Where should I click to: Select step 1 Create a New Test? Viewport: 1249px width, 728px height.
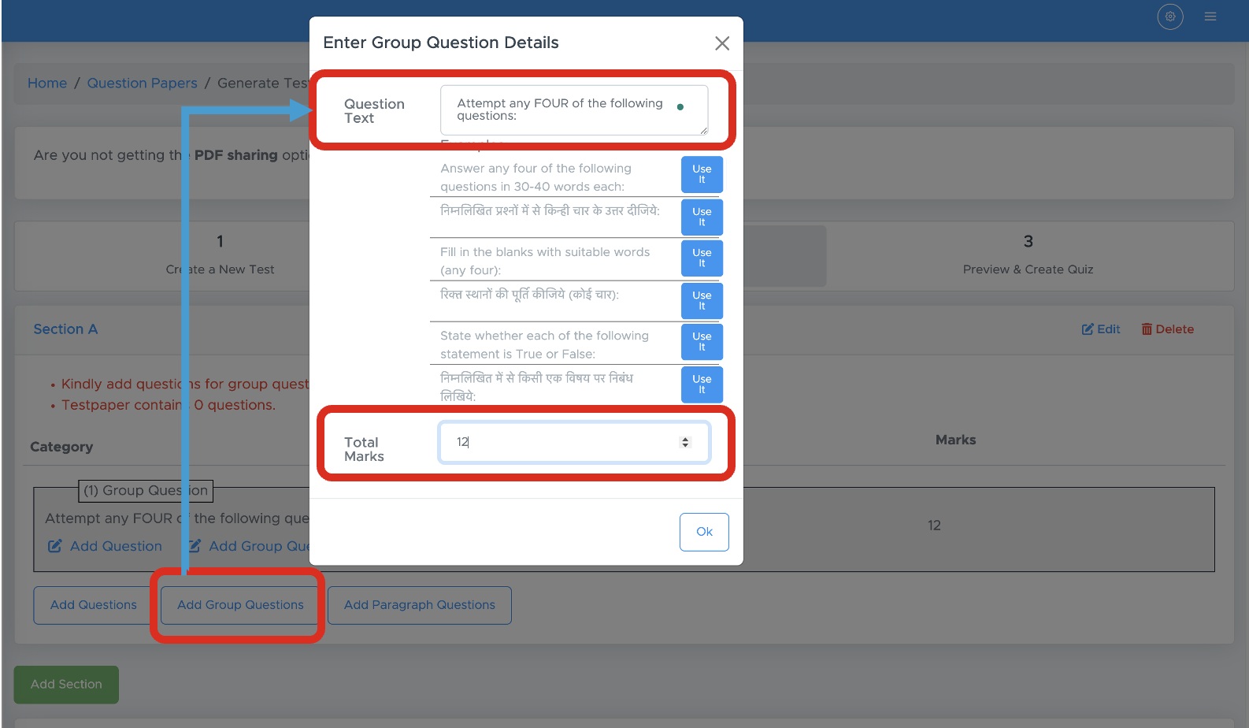(220, 255)
